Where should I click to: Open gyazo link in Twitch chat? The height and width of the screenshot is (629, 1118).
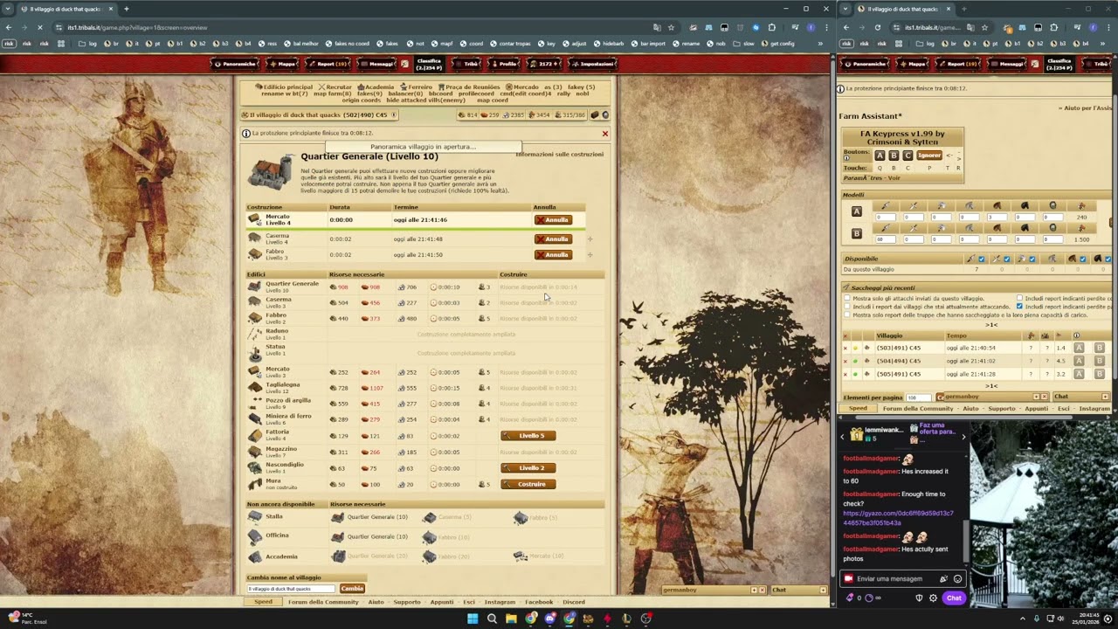point(898,518)
